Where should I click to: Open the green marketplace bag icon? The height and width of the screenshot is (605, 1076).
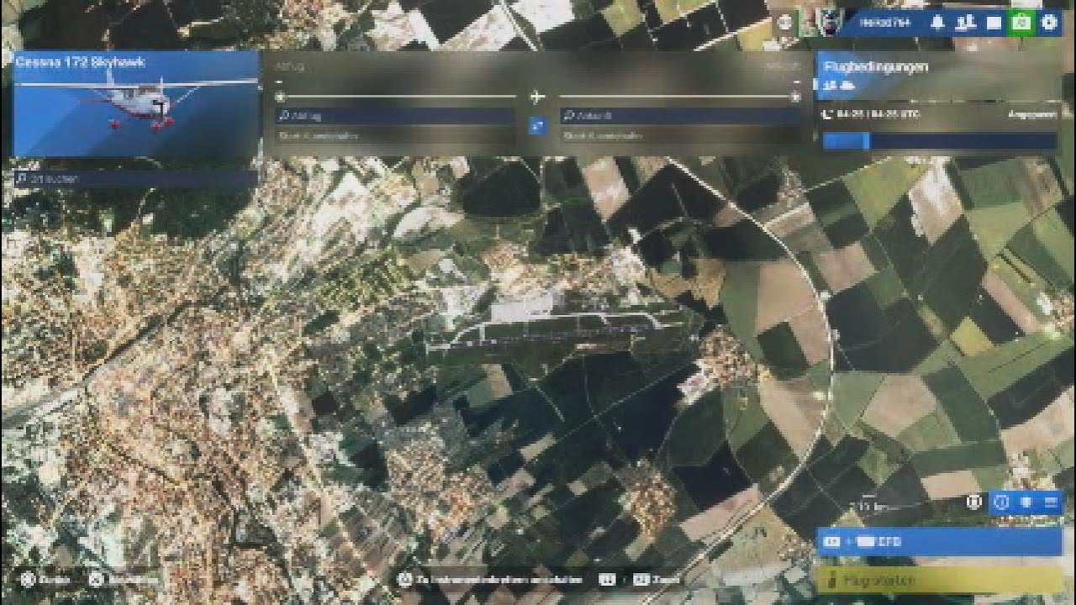1021,23
